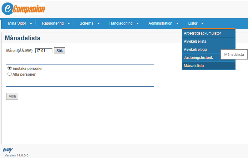The image size is (248, 158).
Task: Click the Visa button
Action: pyautogui.click(x=12, y=96)
